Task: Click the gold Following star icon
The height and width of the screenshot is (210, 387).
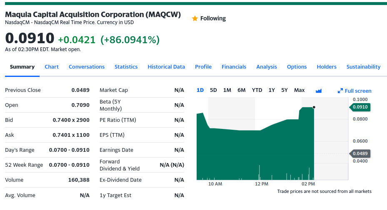Action: coord(195,19)
